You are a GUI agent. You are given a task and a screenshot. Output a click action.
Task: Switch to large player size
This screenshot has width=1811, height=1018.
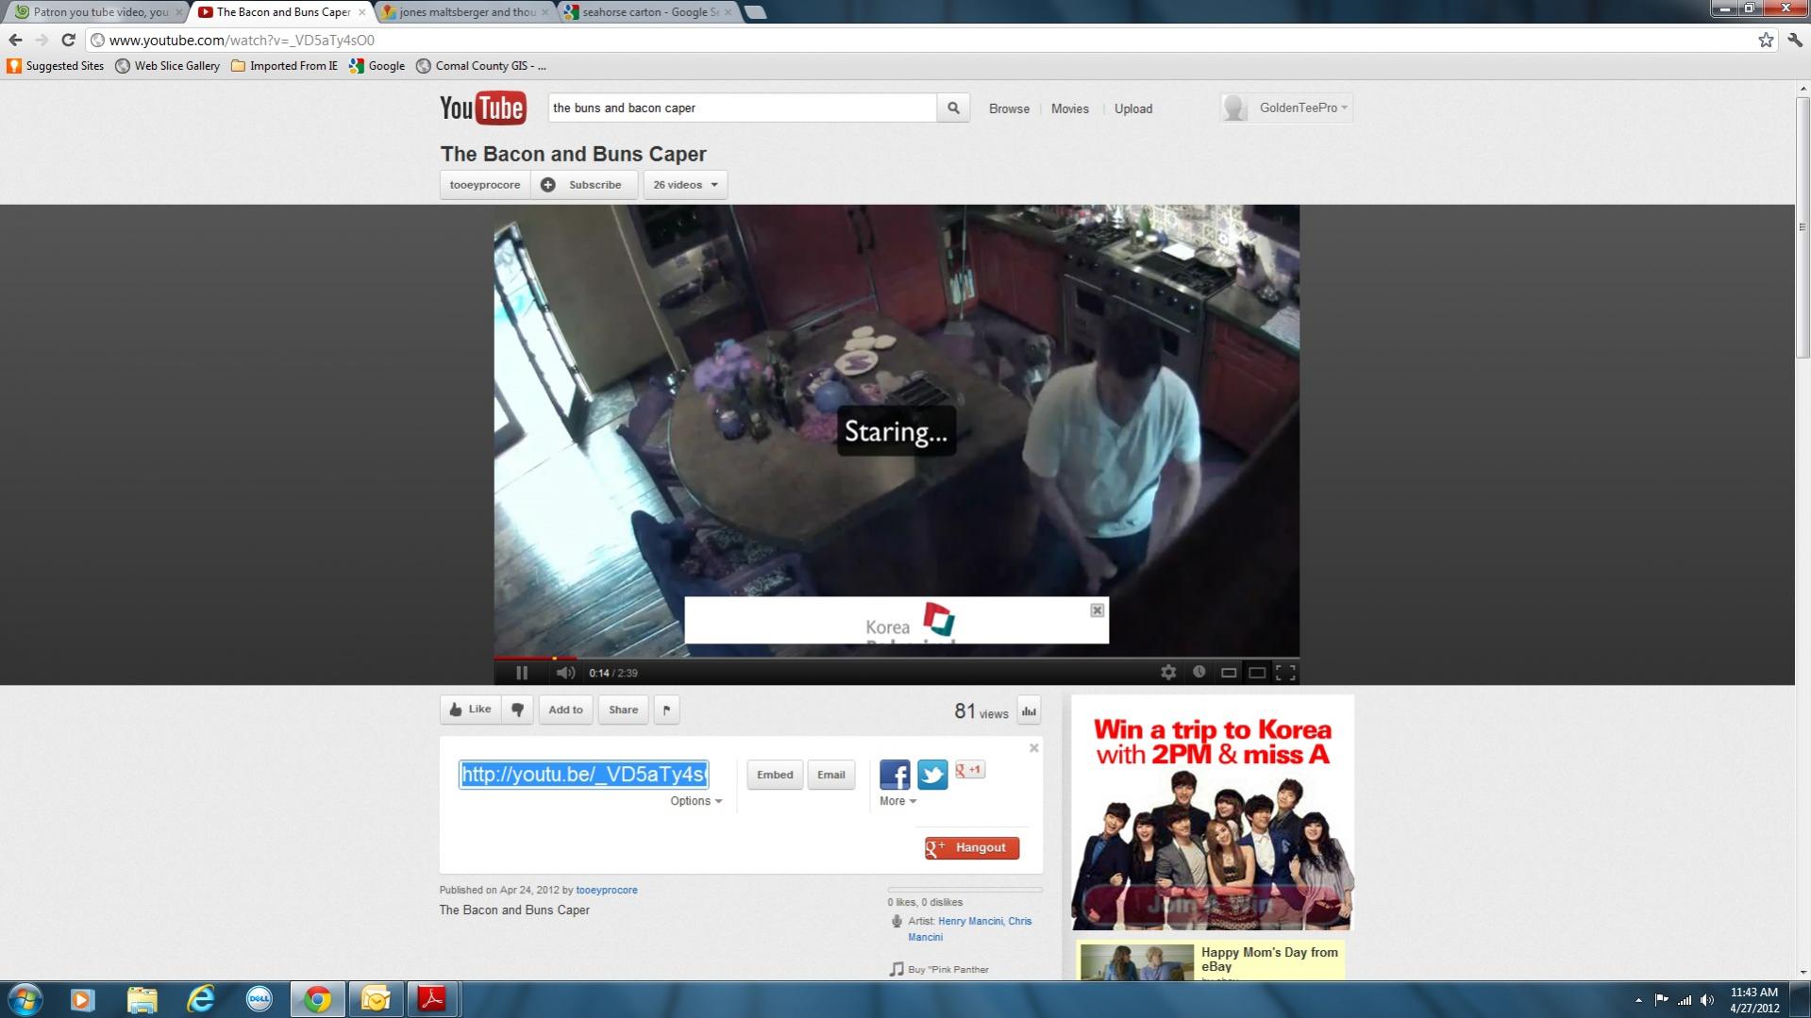1257,673
